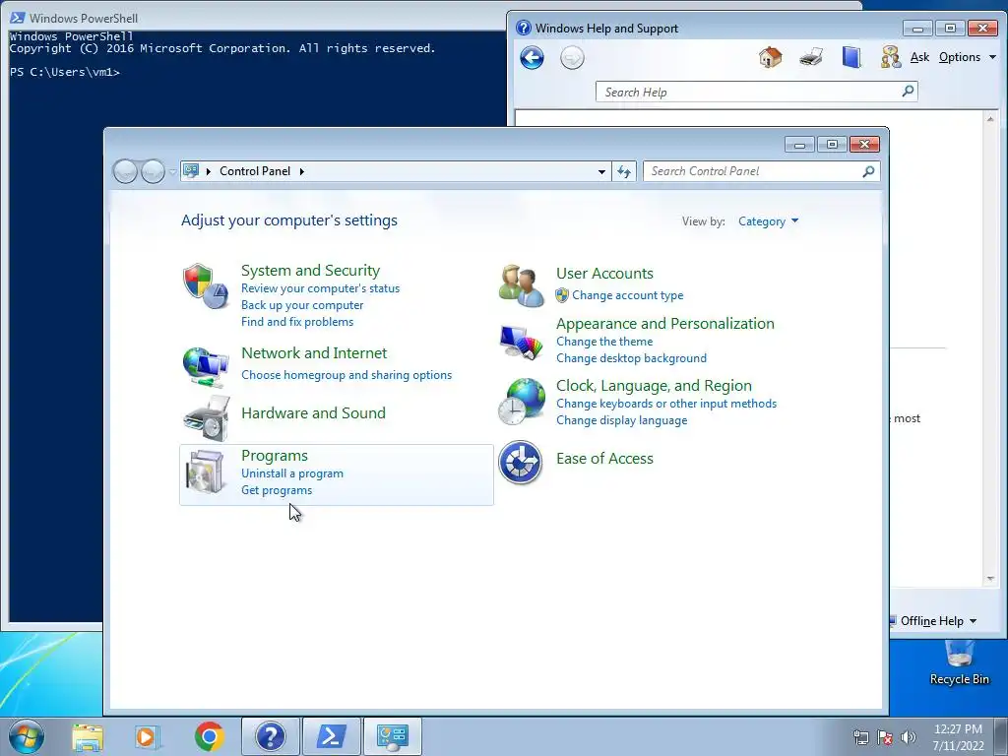Image resolution: width=1008 pixels, height=756 pixels.
Task: Click Change display language
Action: point(622,420)
